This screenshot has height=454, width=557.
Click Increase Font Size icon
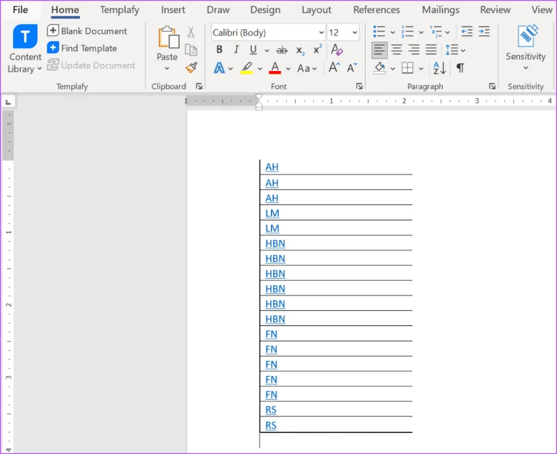(x=334, y=67)
